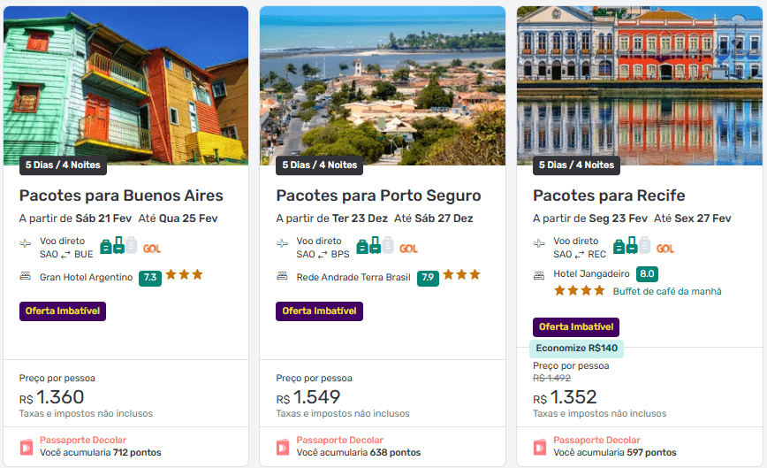Click the Passaporte Decolar icon on Buenos Aires card
767x468 pixels.
[x=26, y=447]
